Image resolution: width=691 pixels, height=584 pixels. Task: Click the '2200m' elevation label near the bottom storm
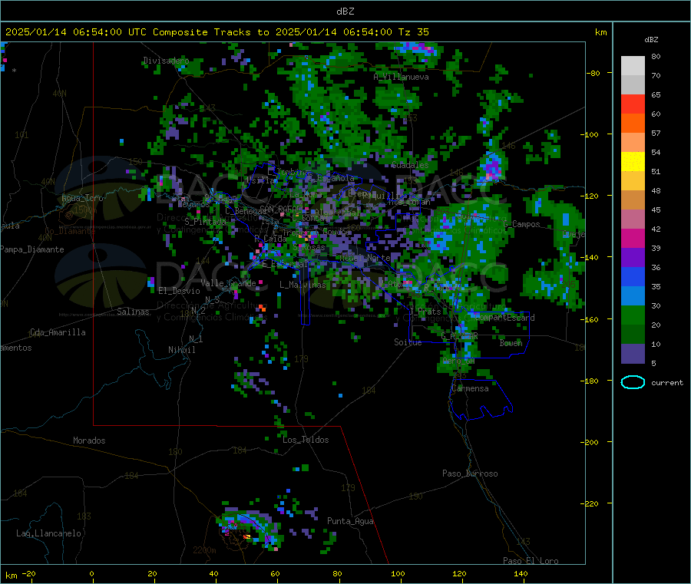[x=204, y=550]
